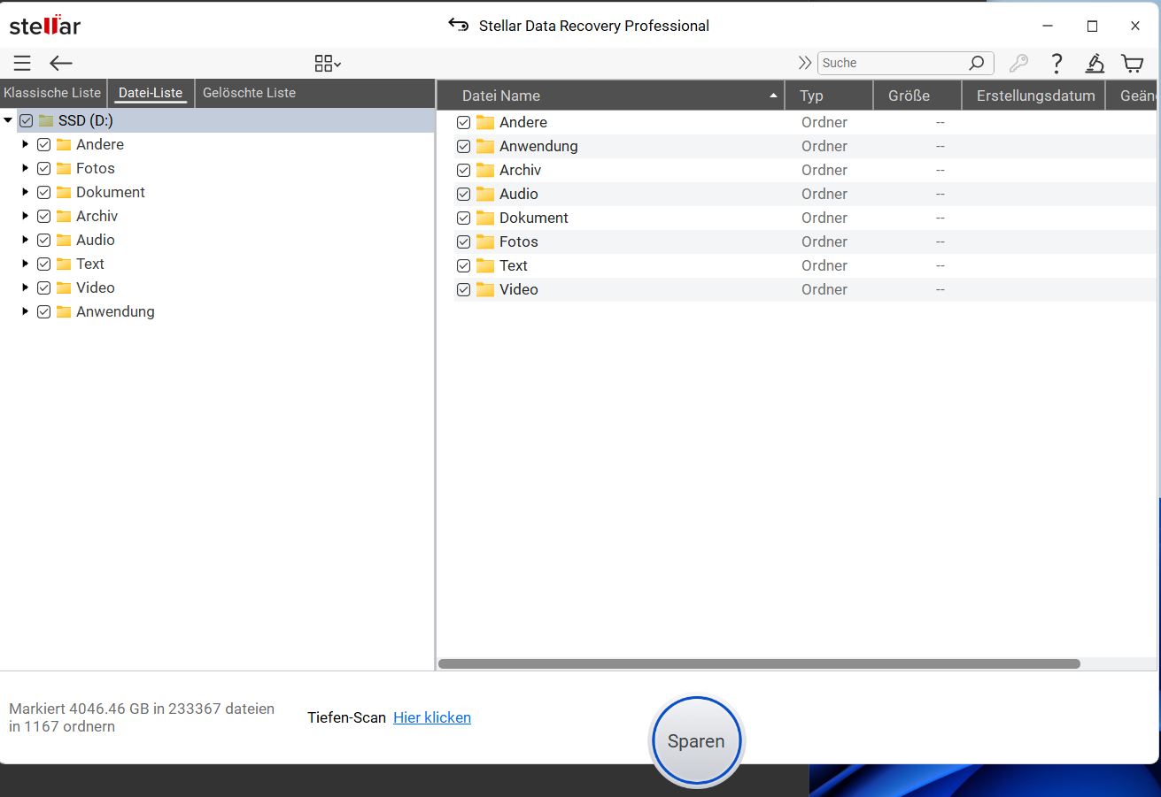Image resolution: width=1161 pixels, height=797 pixels.
Task: Click the Stellar logo
Action: tap(45, 25)
